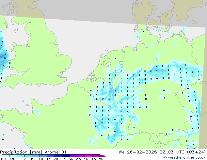Click the legend label "0.5"

(11, 159)
